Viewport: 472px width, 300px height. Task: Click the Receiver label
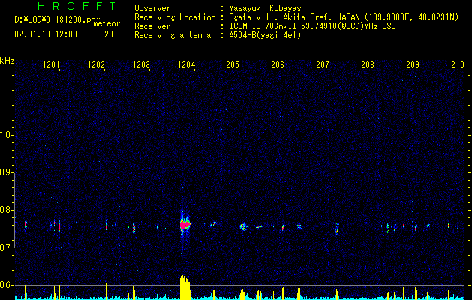click(x=152, y=26)
